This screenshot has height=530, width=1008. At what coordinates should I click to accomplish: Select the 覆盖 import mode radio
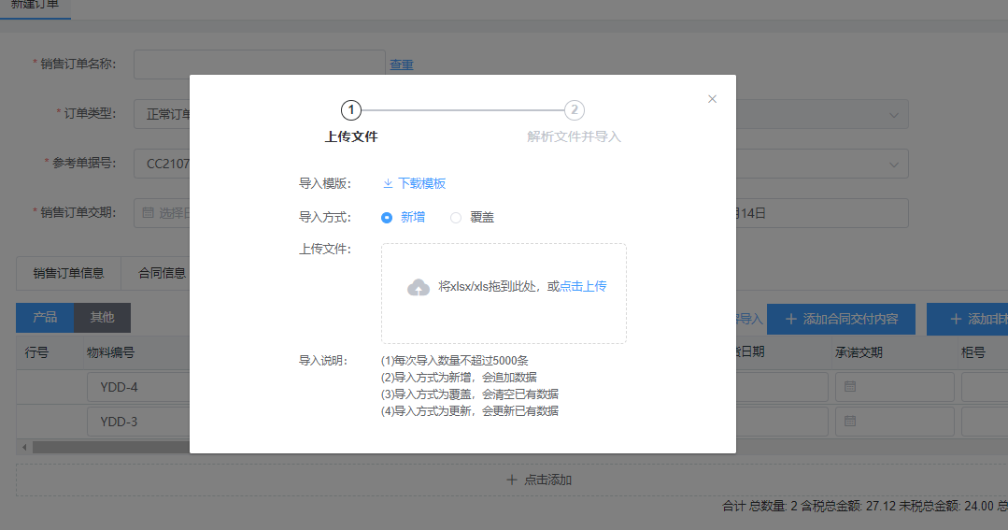pos(456,217)
